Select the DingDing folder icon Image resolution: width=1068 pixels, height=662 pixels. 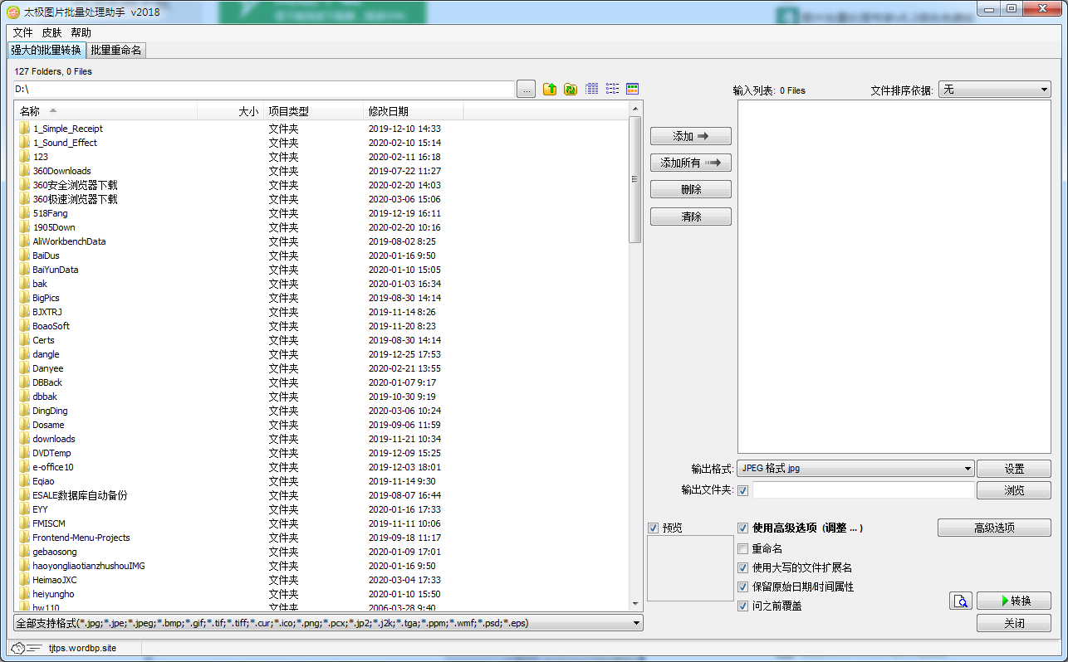point(25,411)
